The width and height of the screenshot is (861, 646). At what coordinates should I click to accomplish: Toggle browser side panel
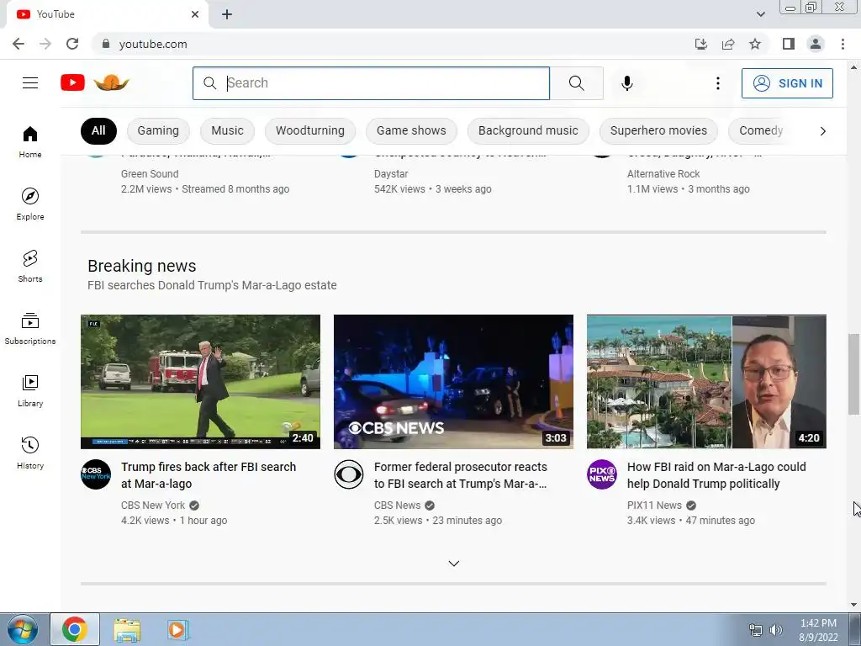(x=789, y=44)
